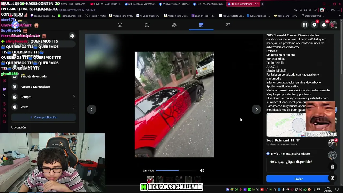This screenshot has width=343, height=193.
Task: Click the Enviar button
Action: click(299, 179)
